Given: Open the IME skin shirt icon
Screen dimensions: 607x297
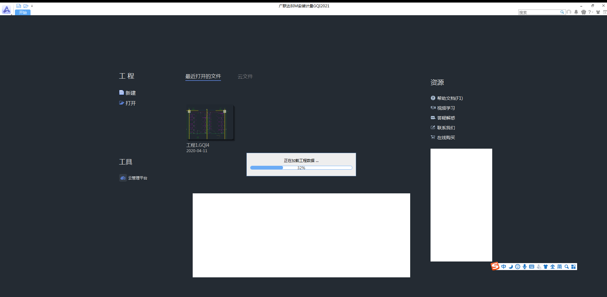Looking at the screenshot, I should 546,267.
